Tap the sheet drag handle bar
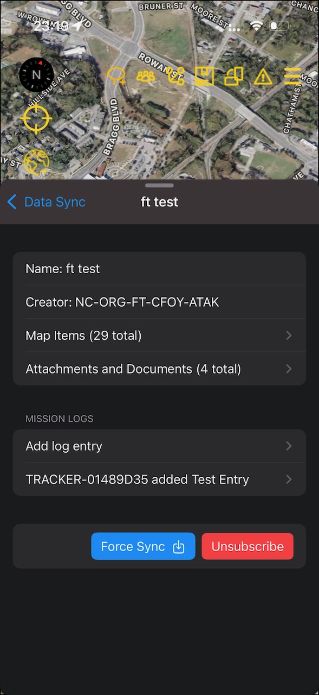The height and width of the screenshot is (695, 319). tap(159, 185)
